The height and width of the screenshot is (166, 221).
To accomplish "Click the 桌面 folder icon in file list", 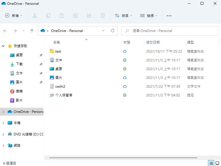I will [x=52, y=69].
